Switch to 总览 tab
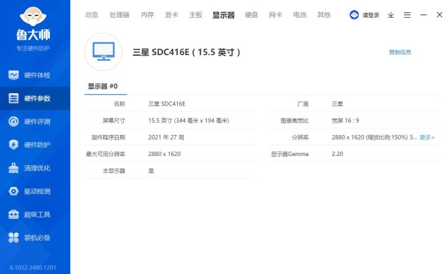 pos(92,15)
